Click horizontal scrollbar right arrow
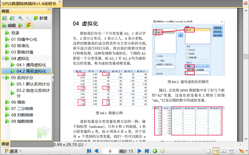This screenshot has width=249, height=155. pos(240,144)
